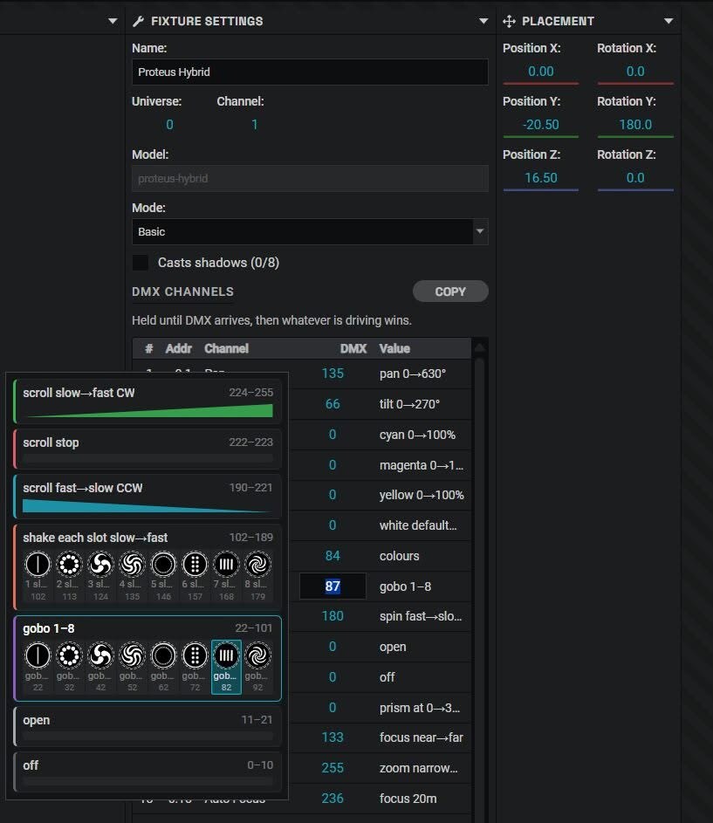Screen dimensions: 713x823
Task: Pick shake slot 5 gobo at 146
Action: pos(163,576)
